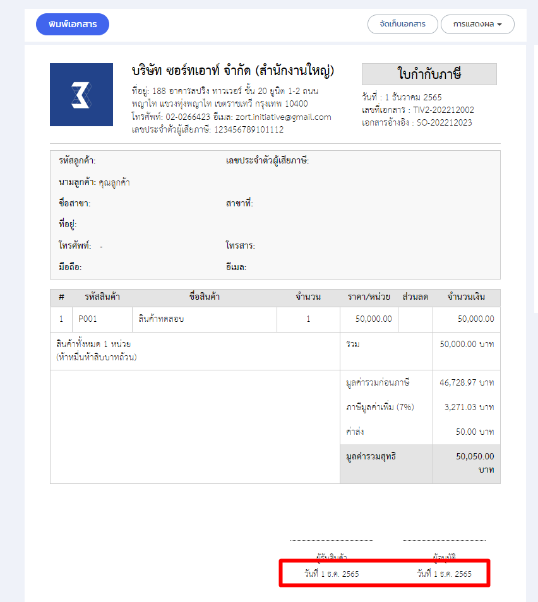Screen dimensions: 538x602
Task: Click the blue company logo image
Action: pos(81,95)
